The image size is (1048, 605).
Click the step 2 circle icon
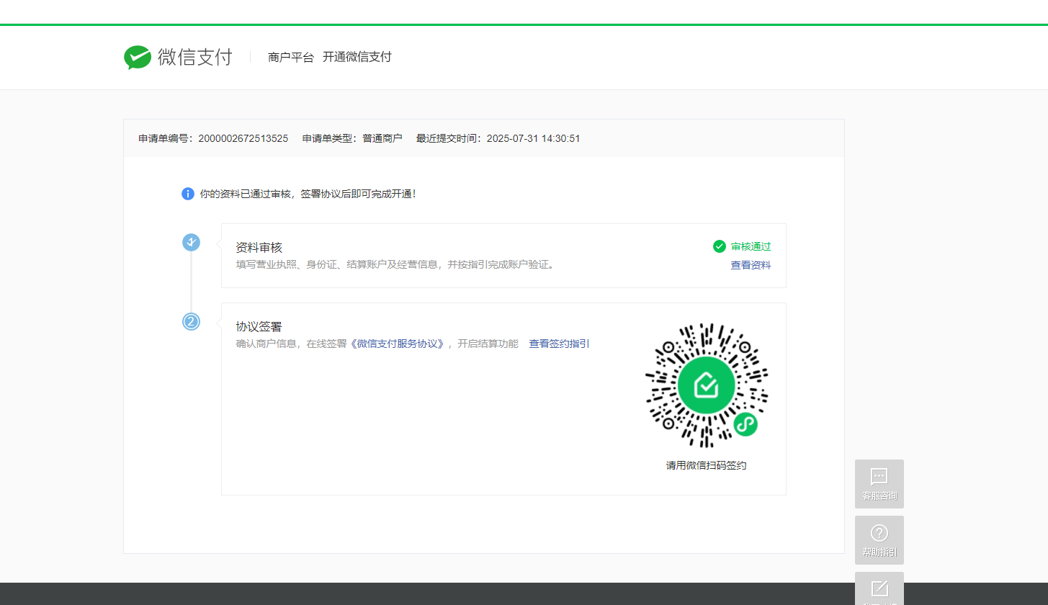point(191,322)
